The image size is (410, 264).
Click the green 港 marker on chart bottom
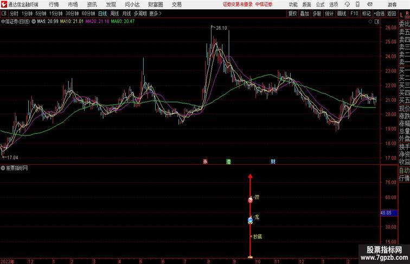[228, 162]
